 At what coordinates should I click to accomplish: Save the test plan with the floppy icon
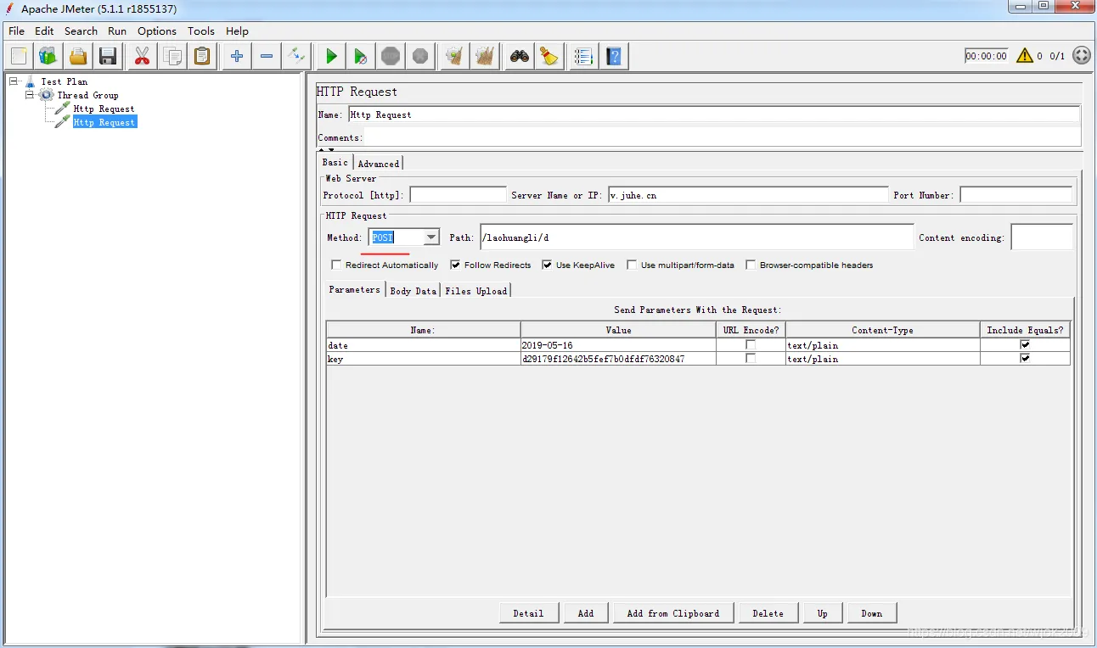[x=108, y=57]
